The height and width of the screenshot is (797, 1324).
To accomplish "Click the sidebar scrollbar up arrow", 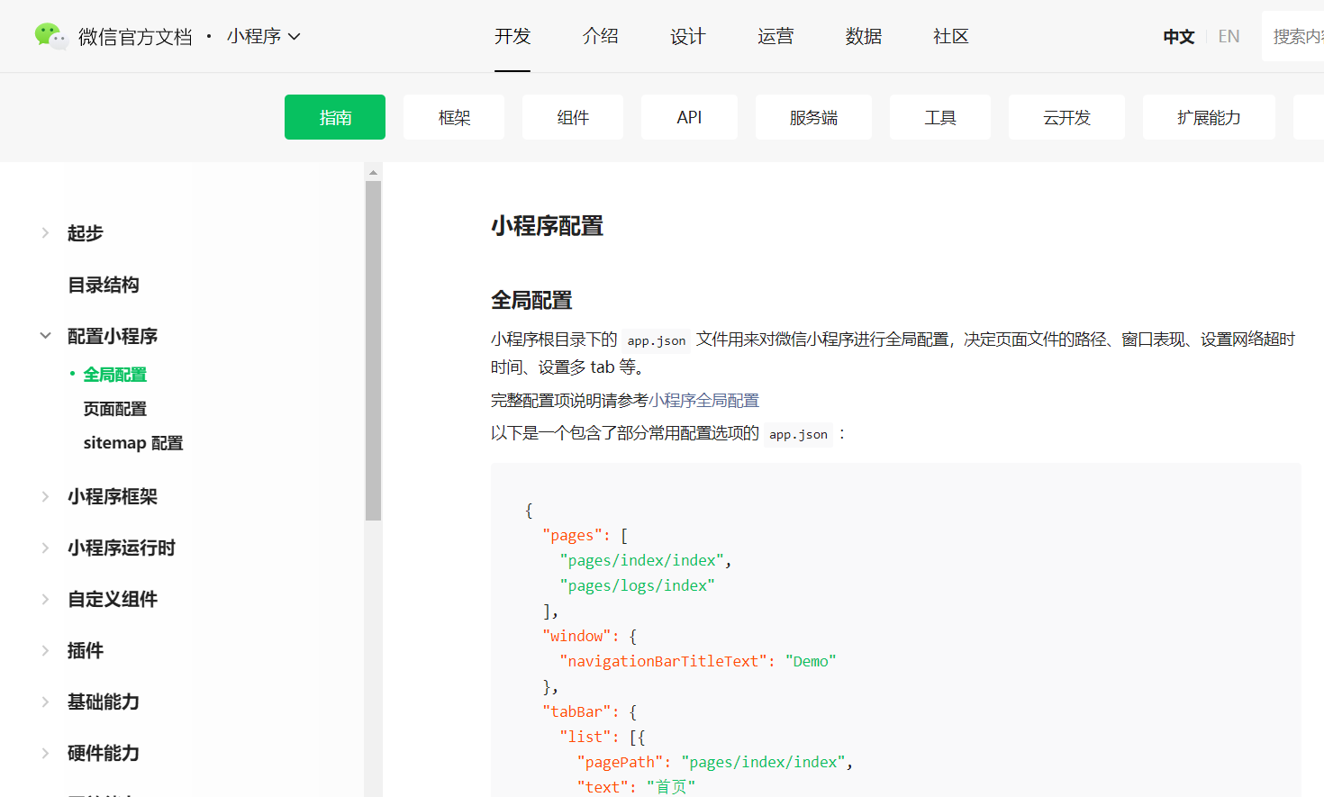I will coord(373,172).
